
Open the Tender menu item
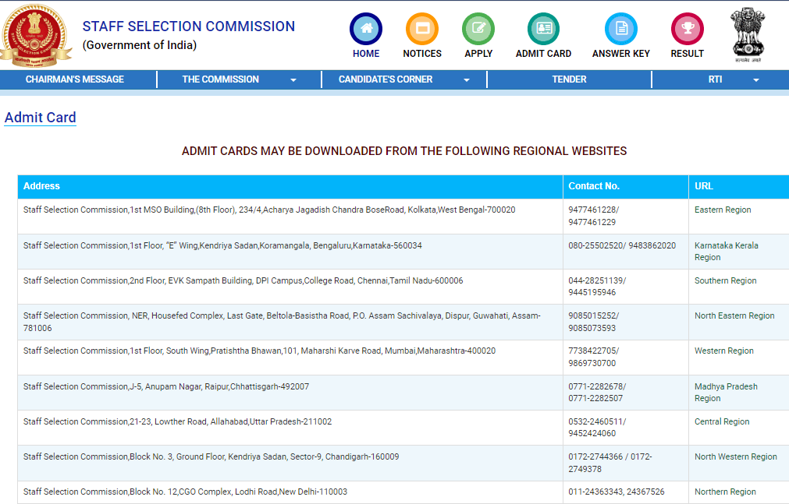pos(569,79)
